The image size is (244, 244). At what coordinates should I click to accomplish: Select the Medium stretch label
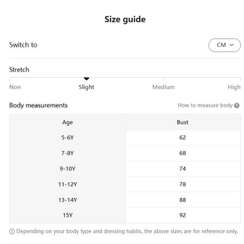[x=163, y=87]
